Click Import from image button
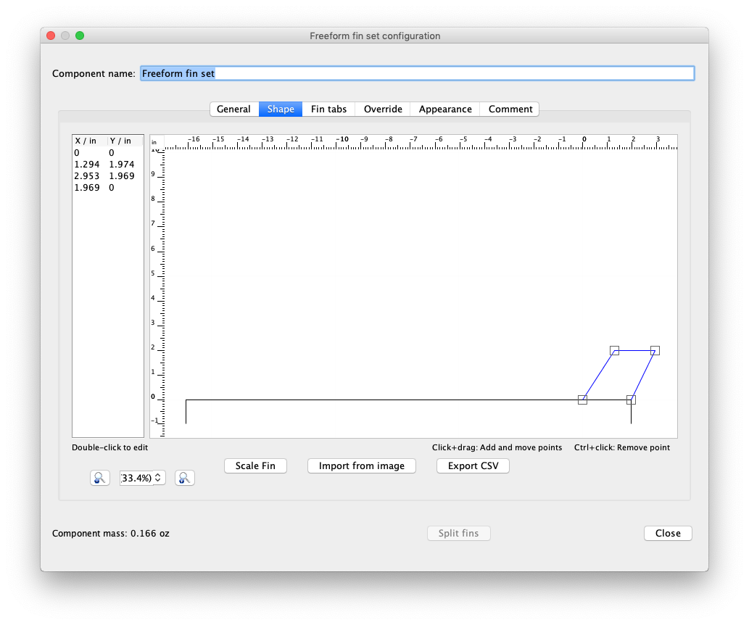This screenshot has height=625, width=749. click(x=362, y=466)
